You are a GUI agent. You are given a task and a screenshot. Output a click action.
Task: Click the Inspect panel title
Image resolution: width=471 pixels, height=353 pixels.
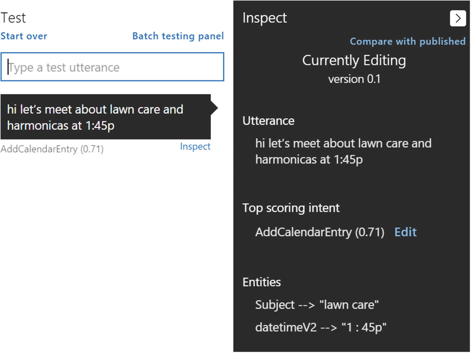point(264,18)
